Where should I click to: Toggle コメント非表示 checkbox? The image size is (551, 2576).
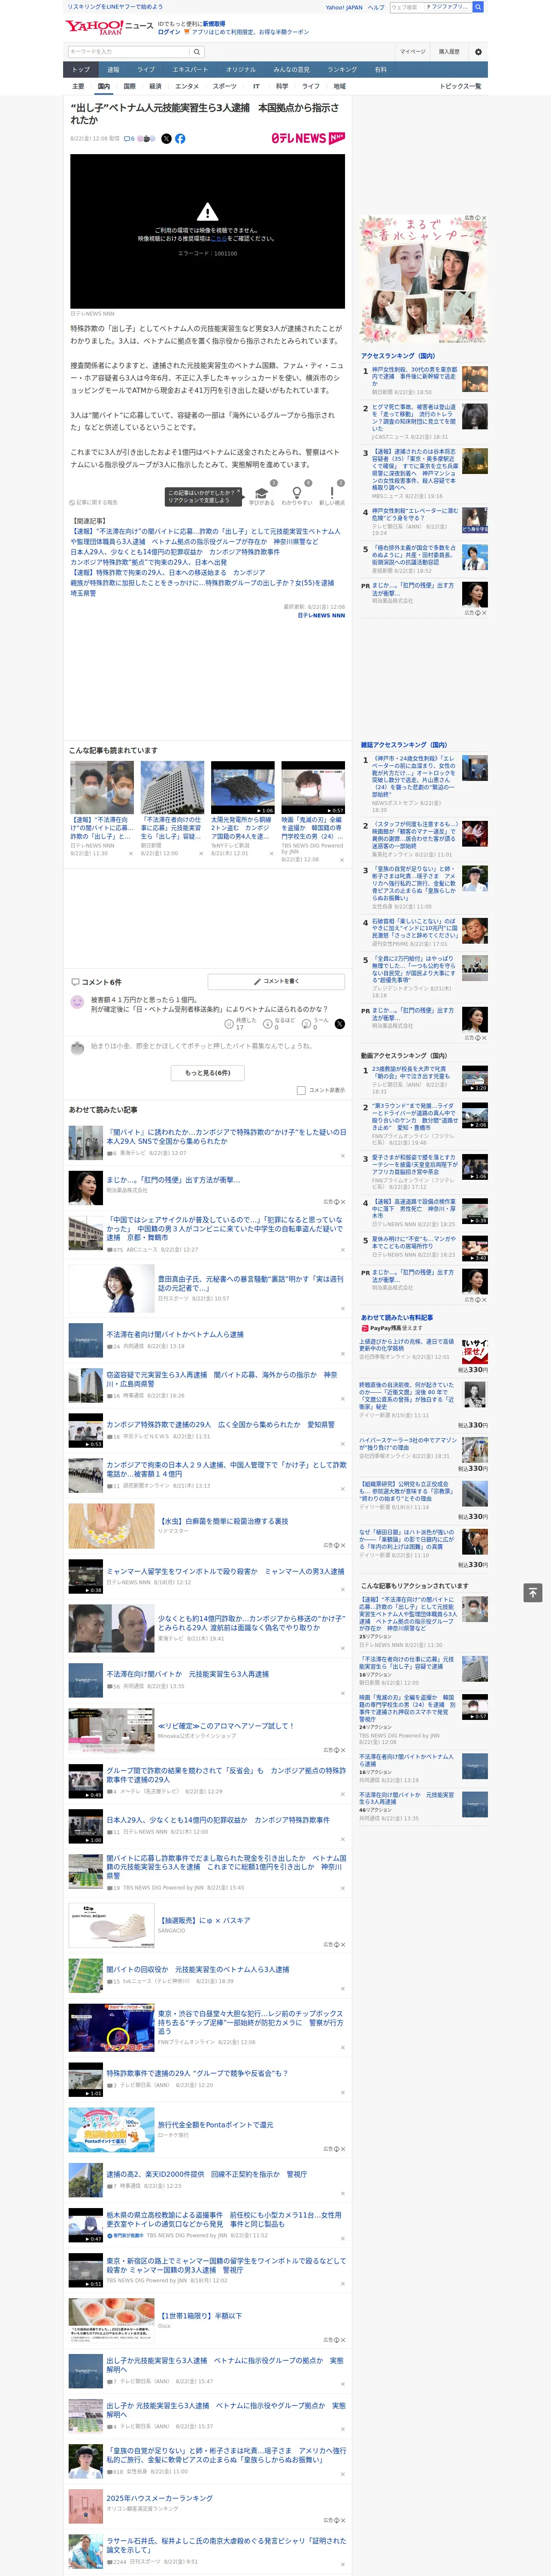pos(301,1091)
